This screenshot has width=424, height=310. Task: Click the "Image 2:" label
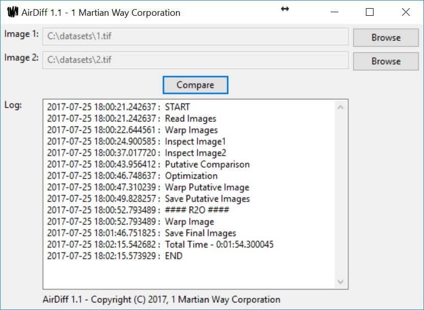pyautogui.click(x=21, y=58)
